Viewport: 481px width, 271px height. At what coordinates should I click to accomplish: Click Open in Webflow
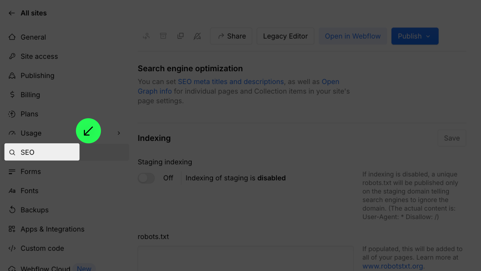click(x=352, y=36)
